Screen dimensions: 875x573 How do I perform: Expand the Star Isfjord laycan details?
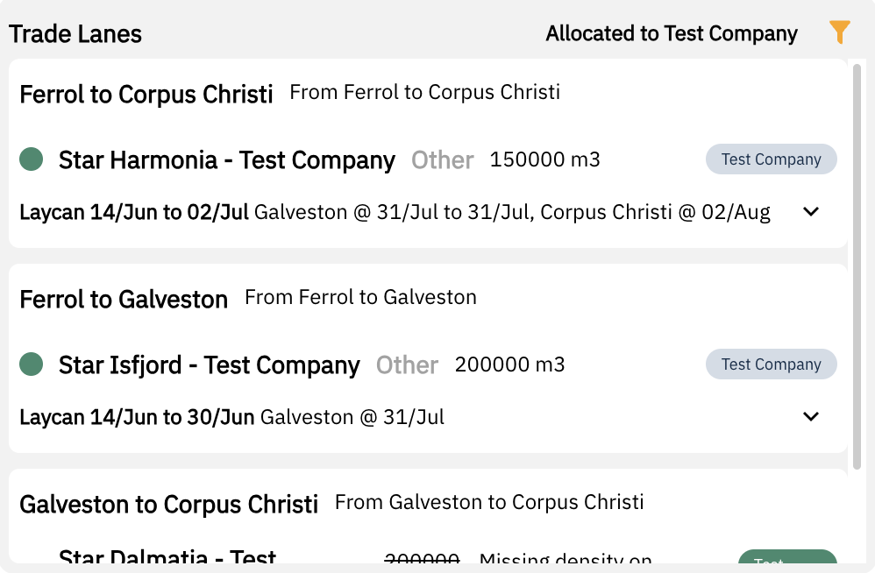pos(811,417)
